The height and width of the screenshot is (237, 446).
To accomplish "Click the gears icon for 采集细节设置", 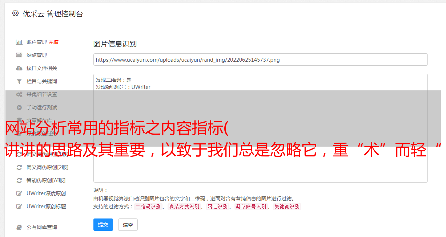I will point(19,94).
